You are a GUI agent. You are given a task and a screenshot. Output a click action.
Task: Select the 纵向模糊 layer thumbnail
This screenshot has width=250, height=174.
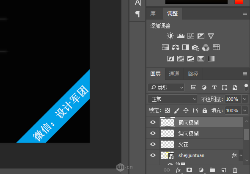click(168, 133)
